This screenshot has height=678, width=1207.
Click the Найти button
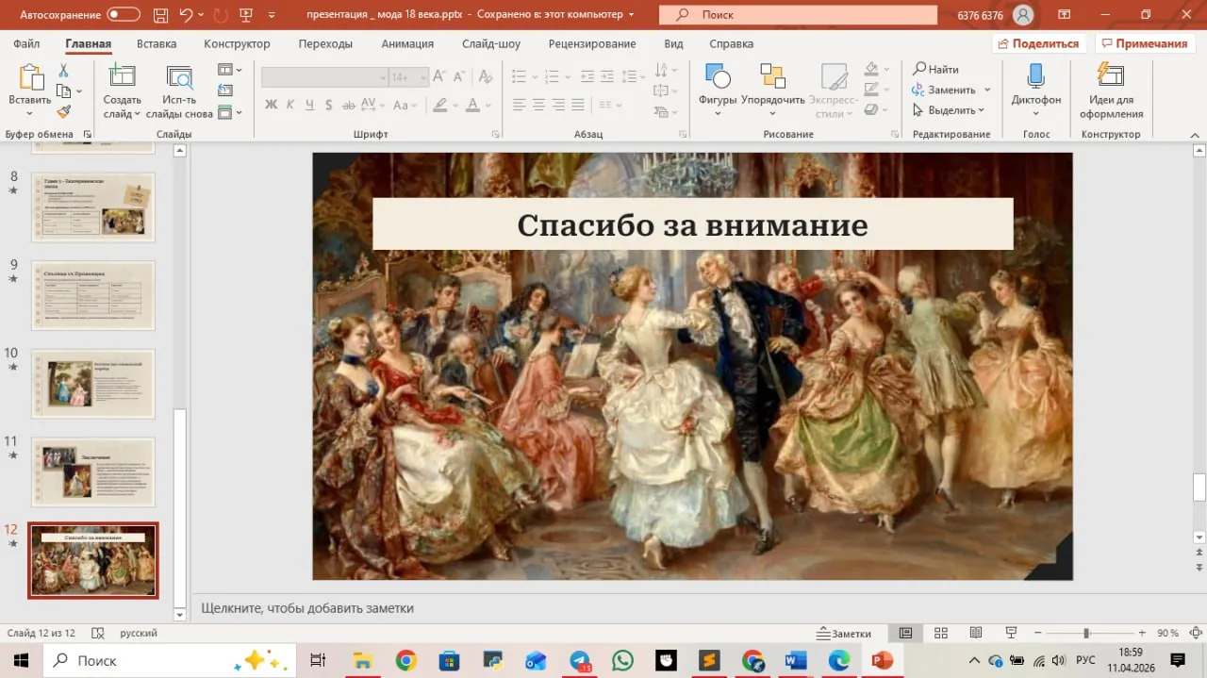[x=935, y=69]
